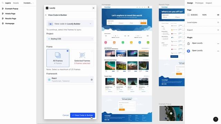Image resolution: width=221 pixels, height=124 pixels.
Task: Click the second Open Locofy text
Action: (197, 51)
